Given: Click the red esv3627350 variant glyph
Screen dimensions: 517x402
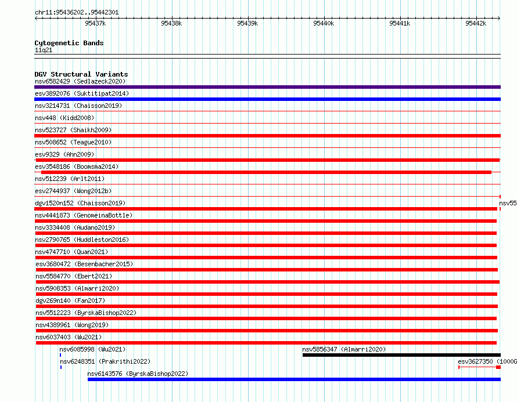Looking at the screenshot, I should [x=479, y=367].
